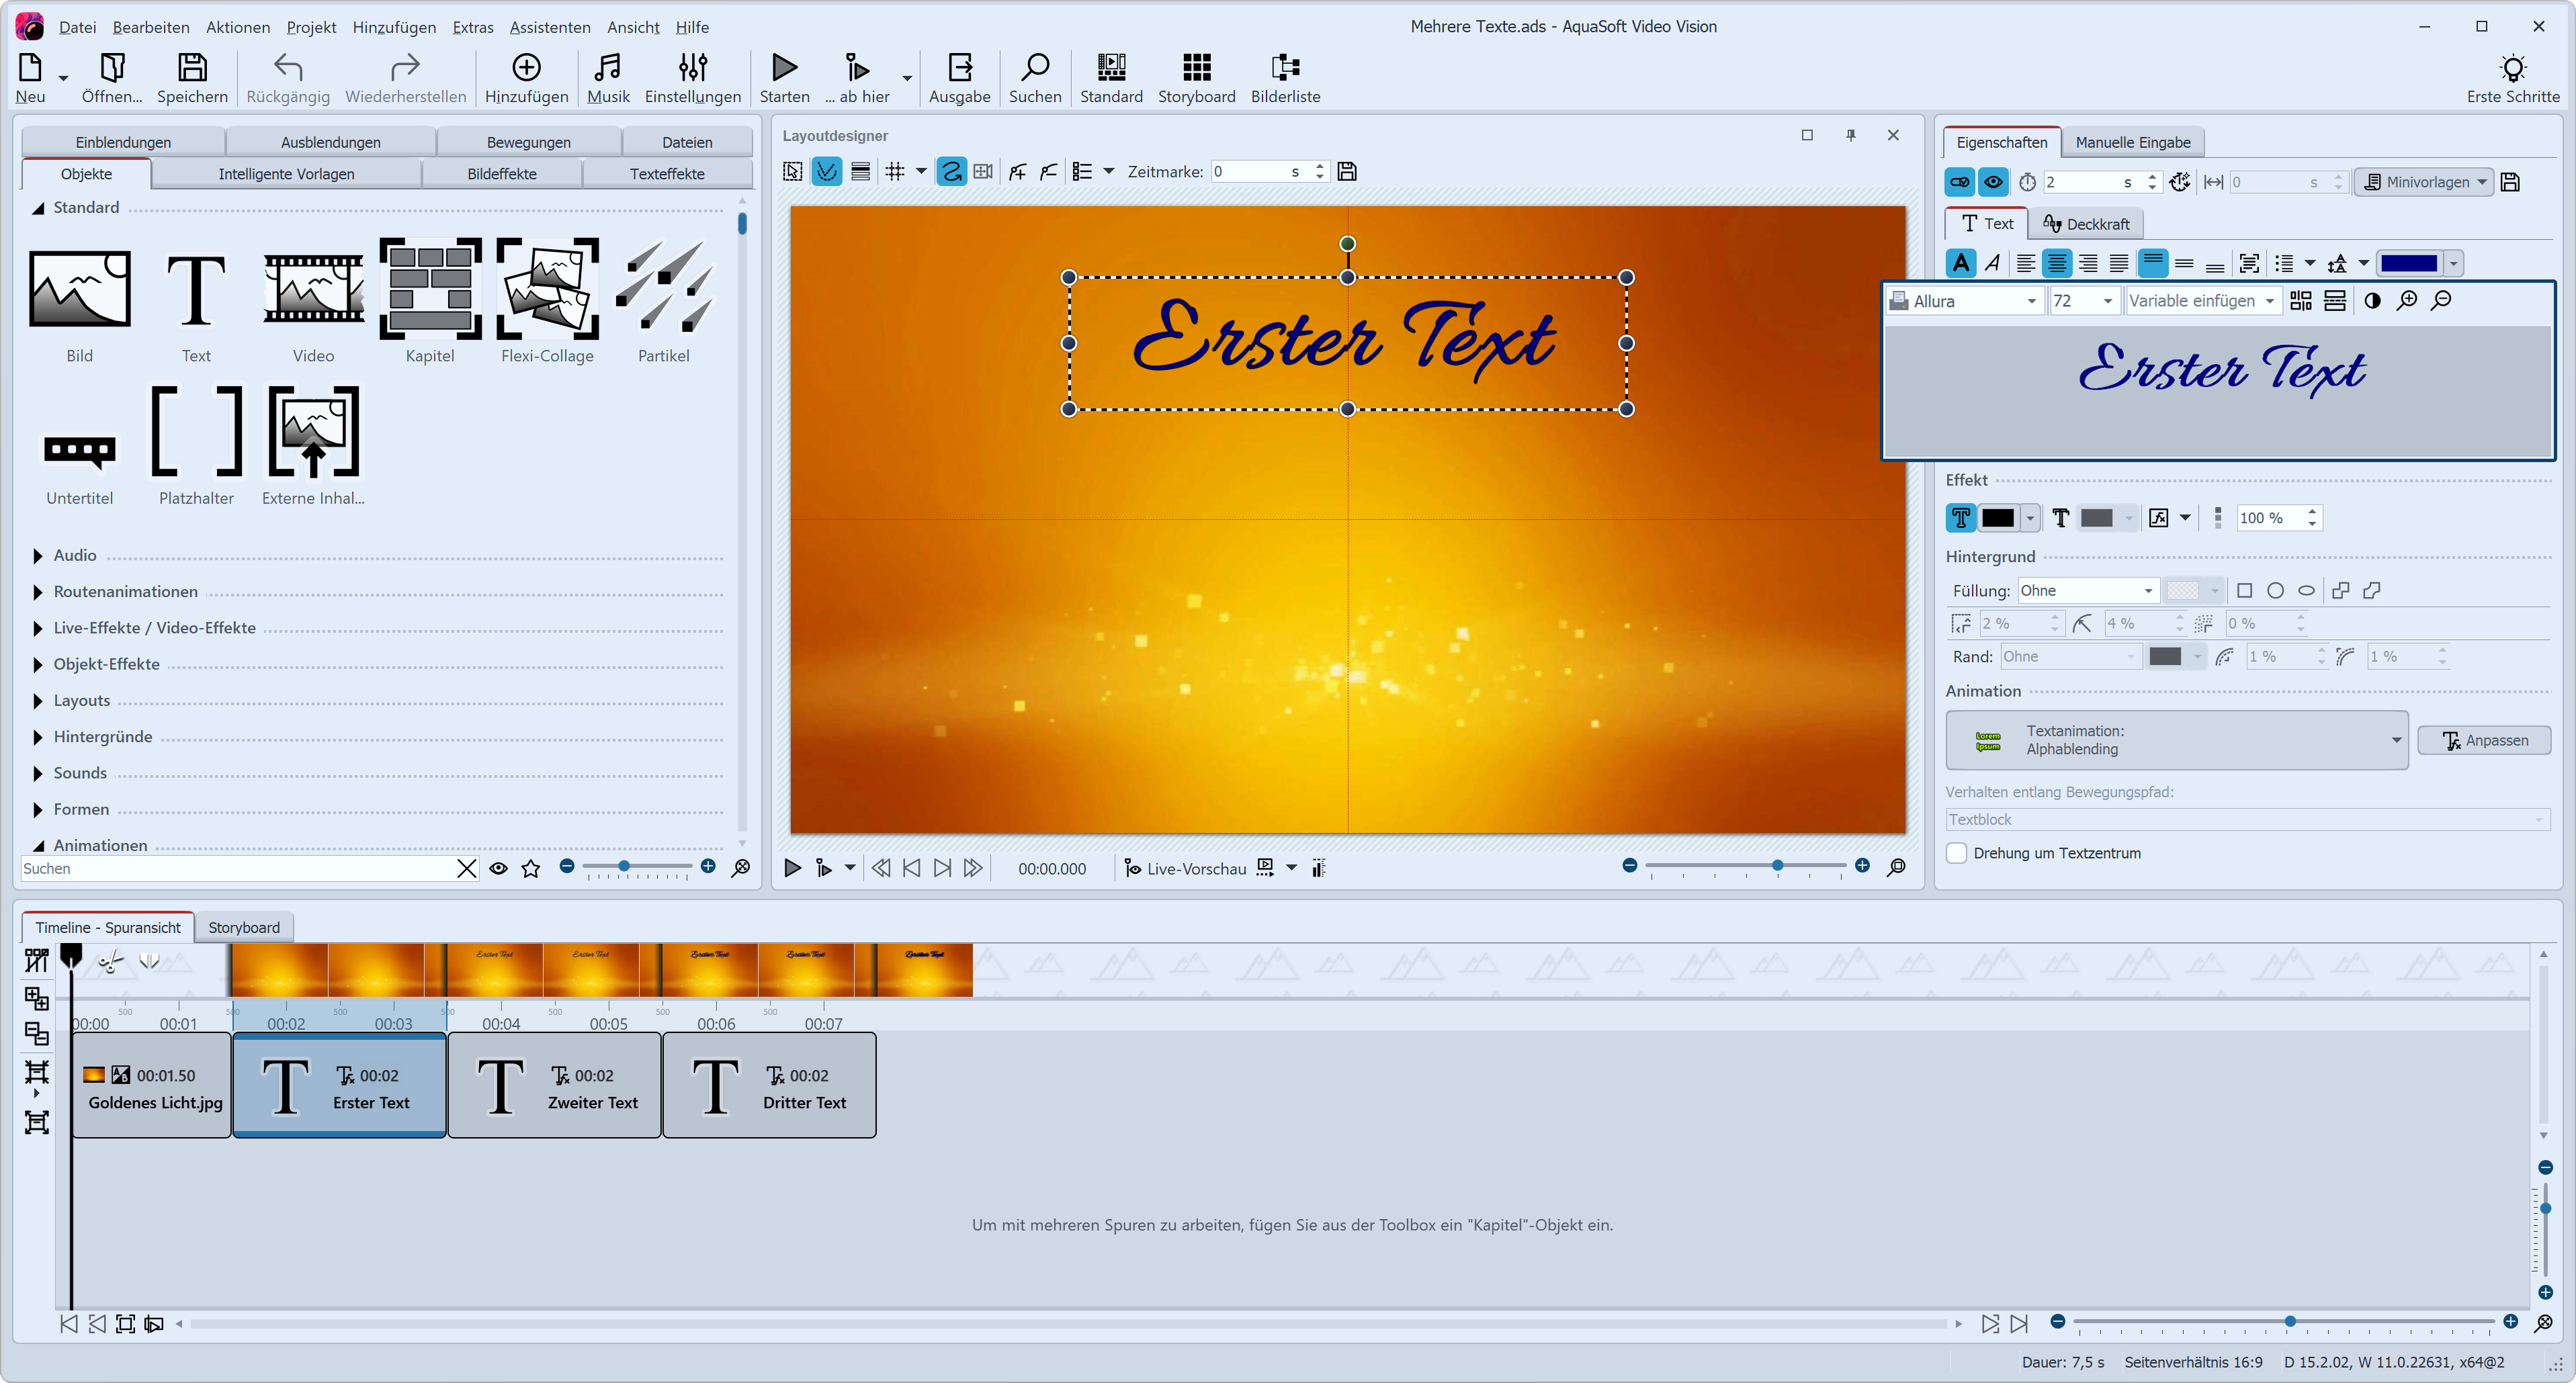
Task: Click the Starten button to play
Action: coord(784,78)
